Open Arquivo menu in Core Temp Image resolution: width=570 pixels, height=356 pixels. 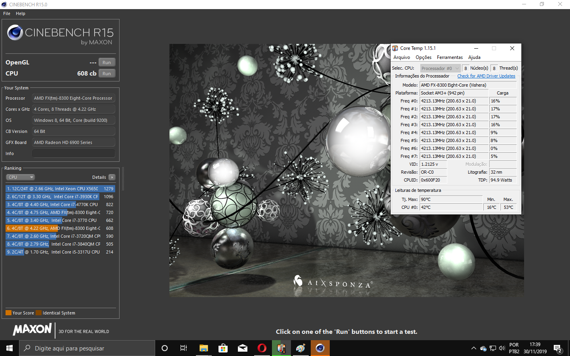click(x=402, y=57)
